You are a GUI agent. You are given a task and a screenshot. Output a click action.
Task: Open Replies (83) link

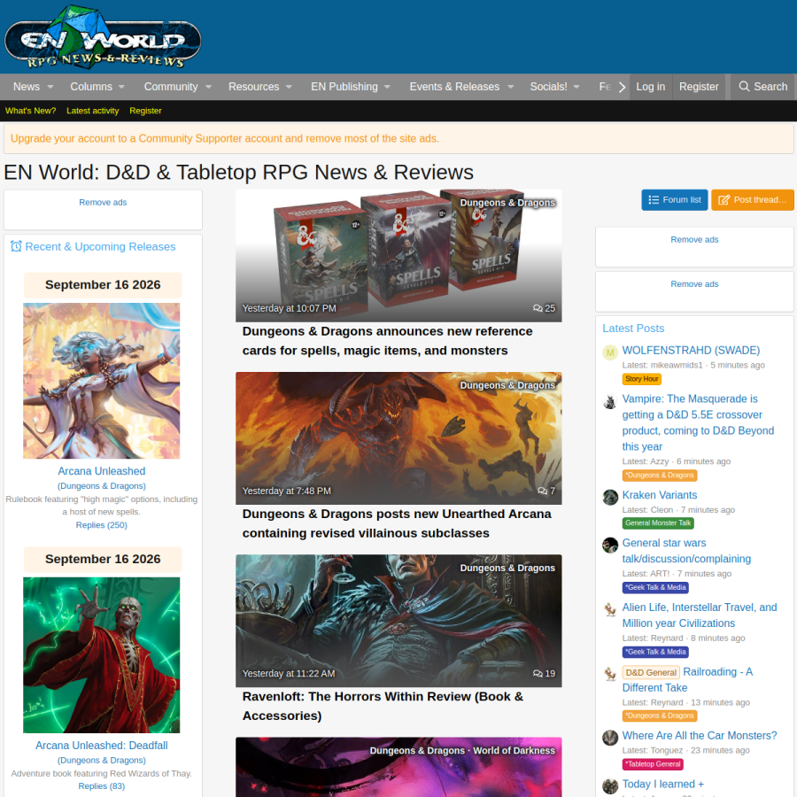[x=102, y=786]
